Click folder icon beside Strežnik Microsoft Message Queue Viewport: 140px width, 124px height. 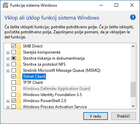click(19, 70)
